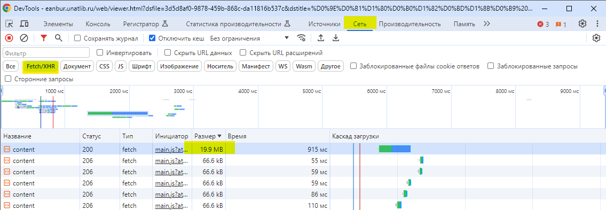Select the Wasm filter button
Screen dimensions: 606x210
[304, 66]
